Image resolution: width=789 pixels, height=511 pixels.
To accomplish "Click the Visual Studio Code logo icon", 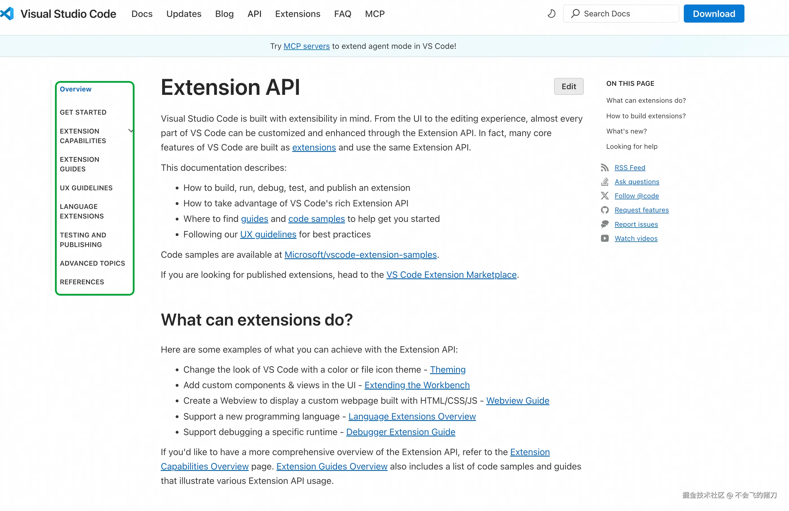I will pos(7,14).
